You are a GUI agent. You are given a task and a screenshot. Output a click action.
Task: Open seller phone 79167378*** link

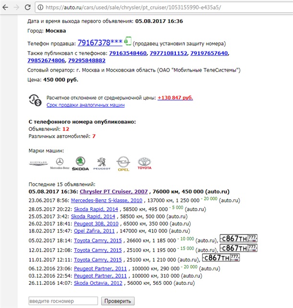point(100,43)
